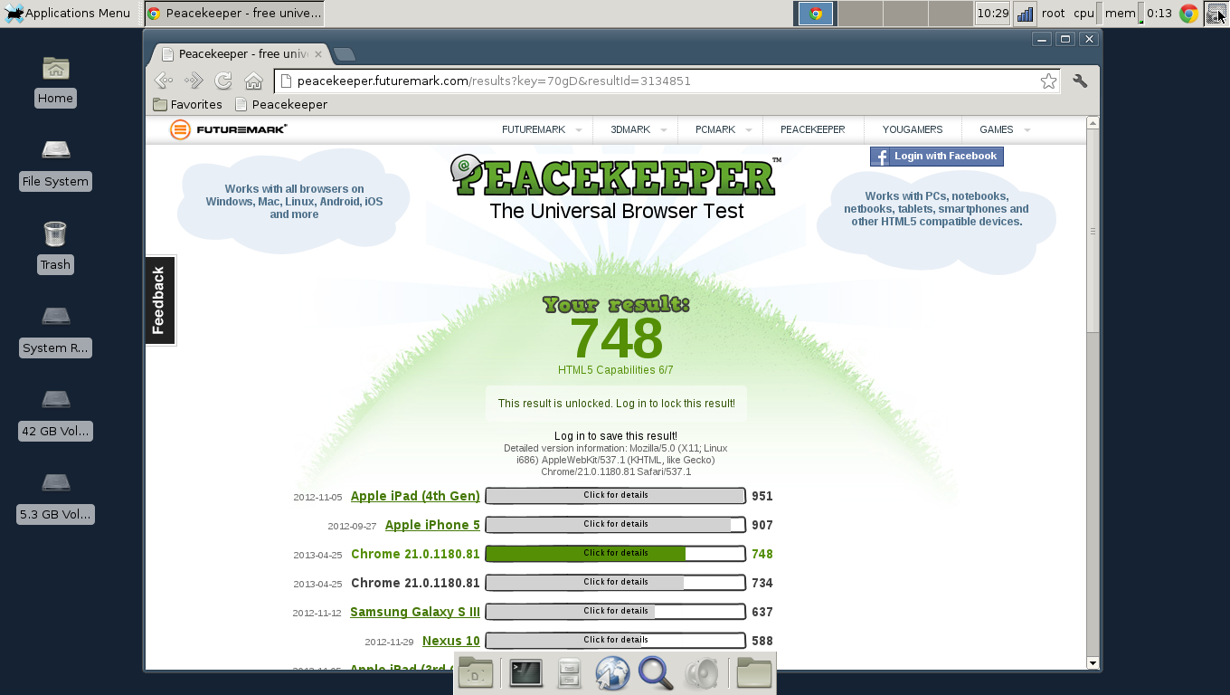Click the details bar for Samsung Galaxy S III
This screenshot has width=1230, height=695.
[x=616, y=612]
